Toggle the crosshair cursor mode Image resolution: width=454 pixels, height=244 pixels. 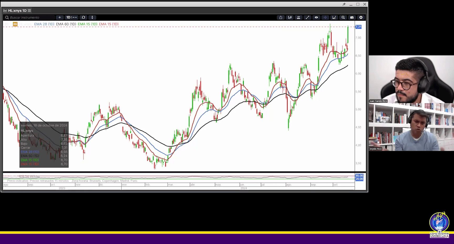point(325,18)
